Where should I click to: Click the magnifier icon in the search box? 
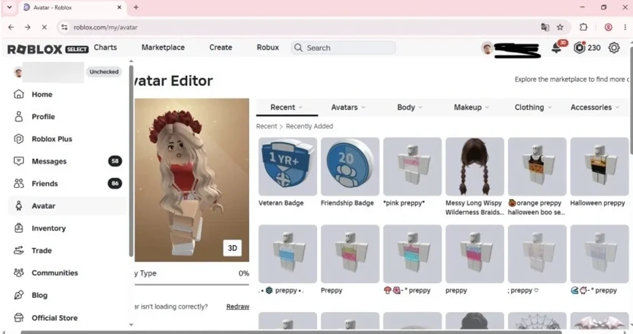(x=298, y=47)
